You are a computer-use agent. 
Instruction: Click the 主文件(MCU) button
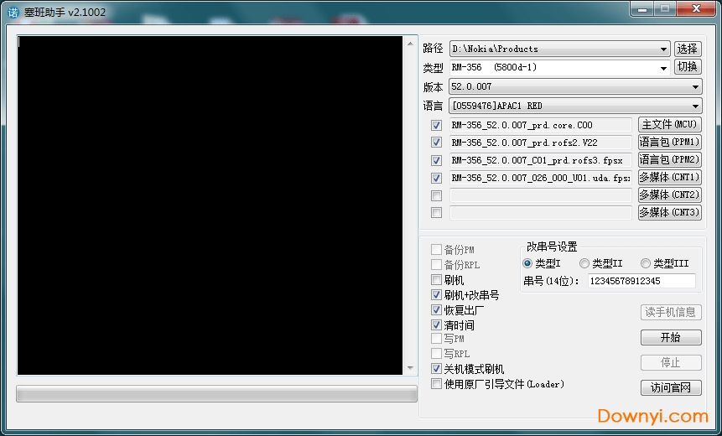tap(669, 125)
